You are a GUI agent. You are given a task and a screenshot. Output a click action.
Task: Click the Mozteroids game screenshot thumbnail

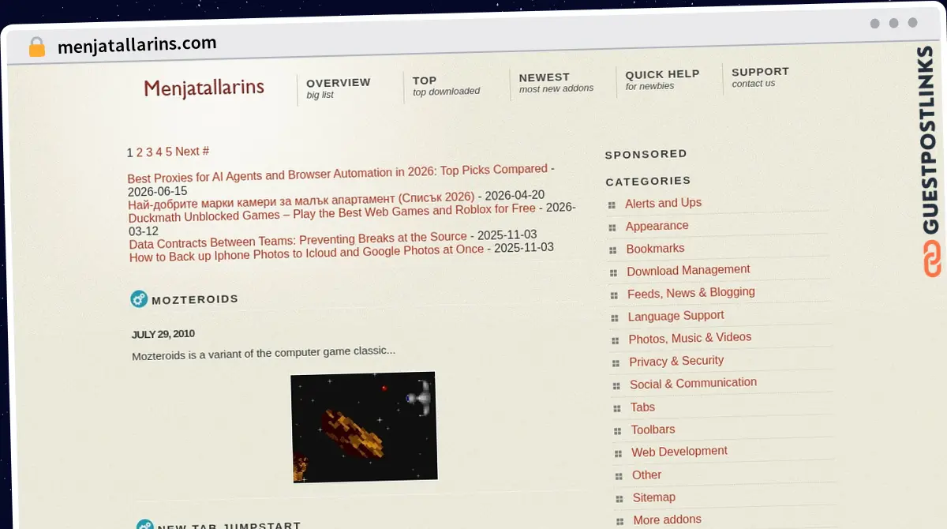tap(365, 427)
